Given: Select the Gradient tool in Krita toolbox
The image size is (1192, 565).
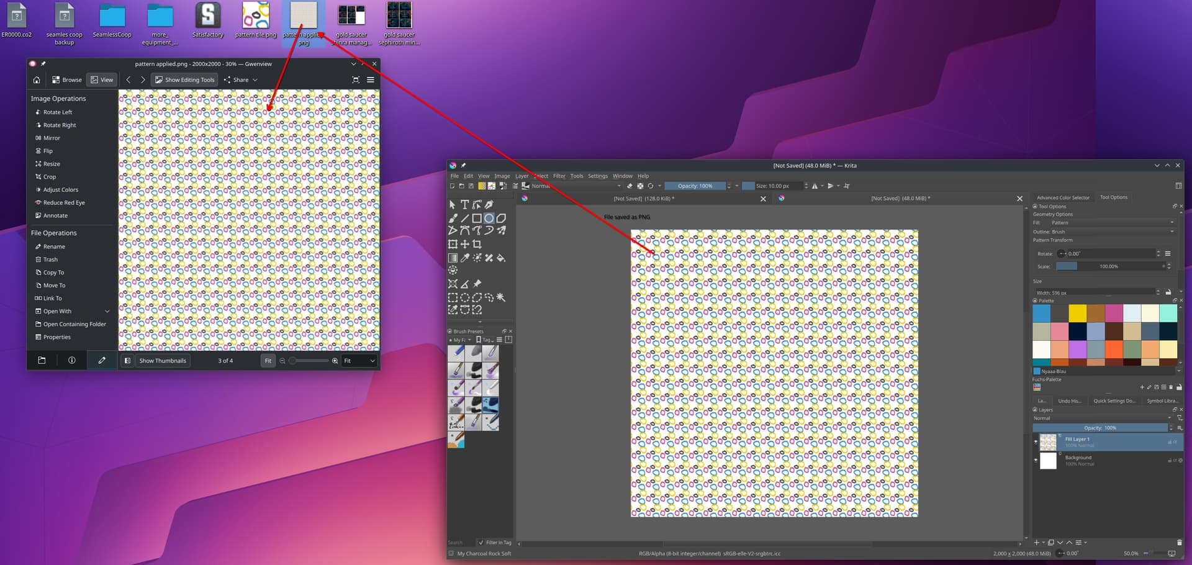Looking at the screenshot, I should pos(453,258).
